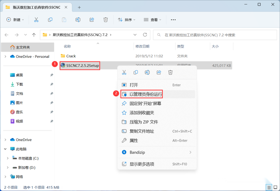Choose 以管理员身份运行 in the context menu
Screen dimensions: 280x191
(157, 94)
